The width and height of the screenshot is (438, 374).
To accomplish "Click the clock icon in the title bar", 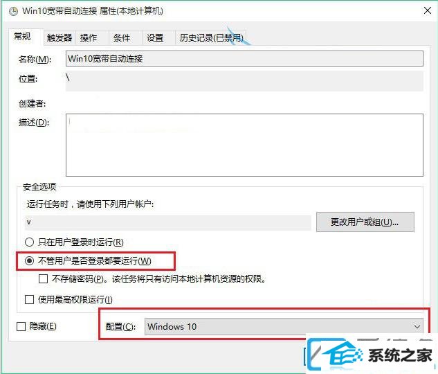I will click(x=14, y=12).
